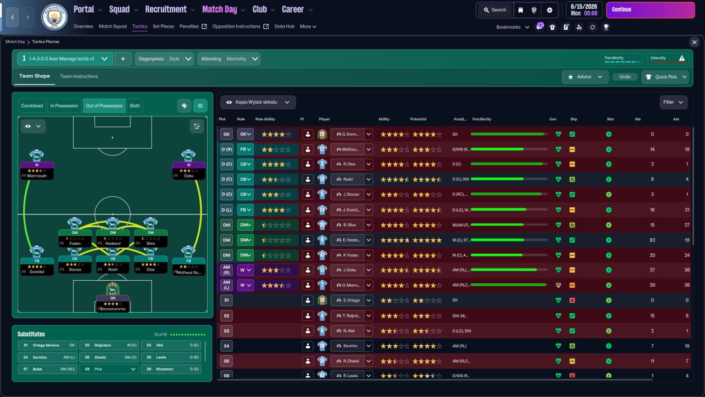Viewport: 705px width, 397px height.
Task: Open the Kopia Wybór składu view selector
Action: point(258,102)
